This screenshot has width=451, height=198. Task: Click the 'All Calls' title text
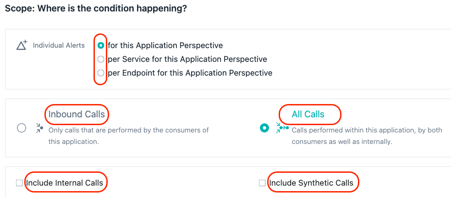point(308,114)
